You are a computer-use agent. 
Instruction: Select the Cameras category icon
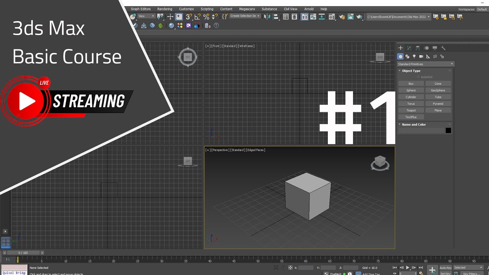coord(421,57)
